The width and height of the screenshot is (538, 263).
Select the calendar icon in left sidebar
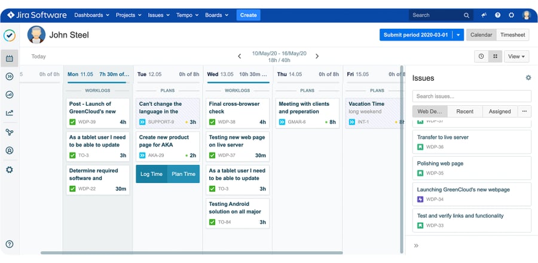pyautogui.click(x=10, y=59)
